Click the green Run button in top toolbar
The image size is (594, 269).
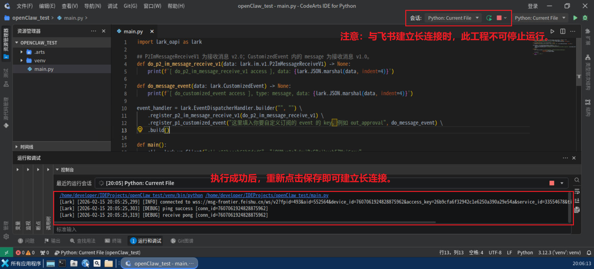coord(575,18)
